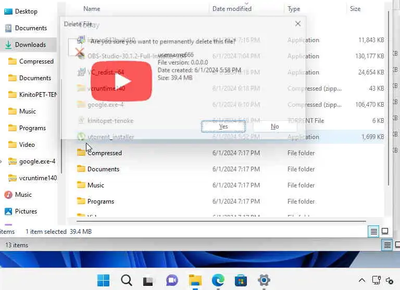Play the video with the red play button
Screen dimensions: 400x290
pos(121,81)
